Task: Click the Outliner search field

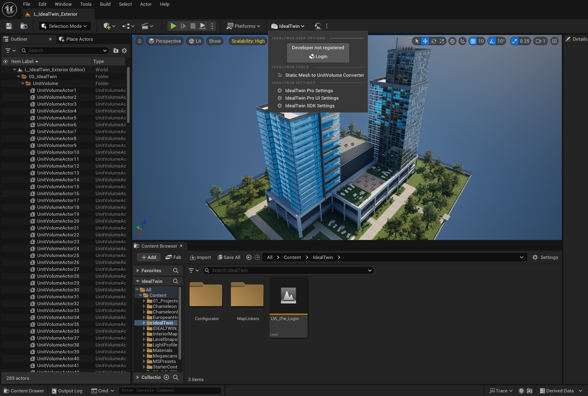Action: (x=64, y=51)
